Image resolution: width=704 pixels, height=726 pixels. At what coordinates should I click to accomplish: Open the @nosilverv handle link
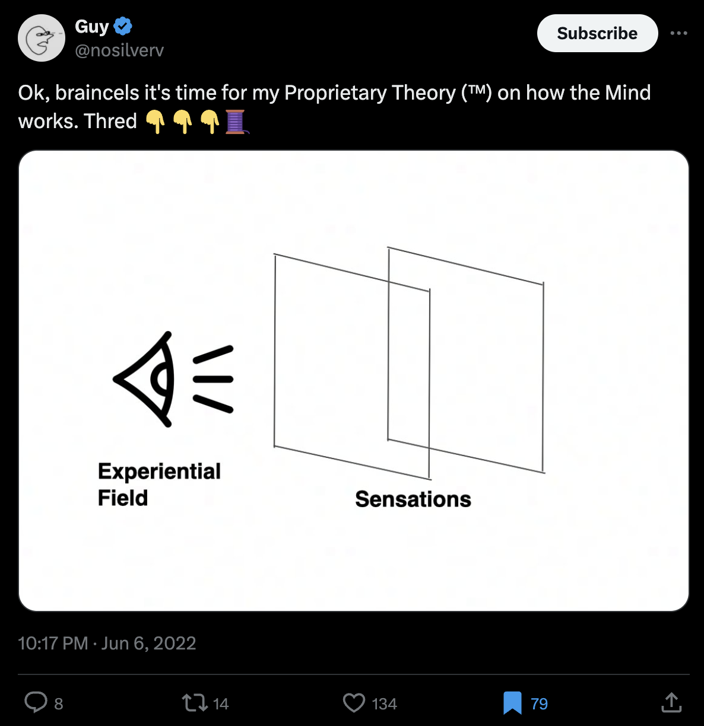click(119, 50)
